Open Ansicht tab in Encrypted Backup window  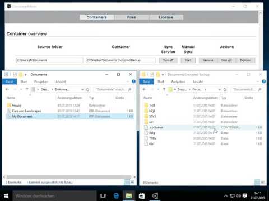pyautogui.click(x=198, y=82)
